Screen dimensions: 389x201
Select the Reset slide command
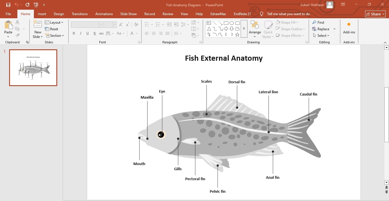pyautogui.click(x=52, y=29)
